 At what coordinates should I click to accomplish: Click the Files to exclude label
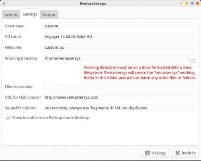point(18,87)
